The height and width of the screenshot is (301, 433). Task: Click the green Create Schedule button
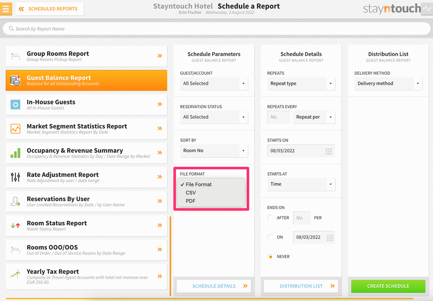(x=388, y=286)
